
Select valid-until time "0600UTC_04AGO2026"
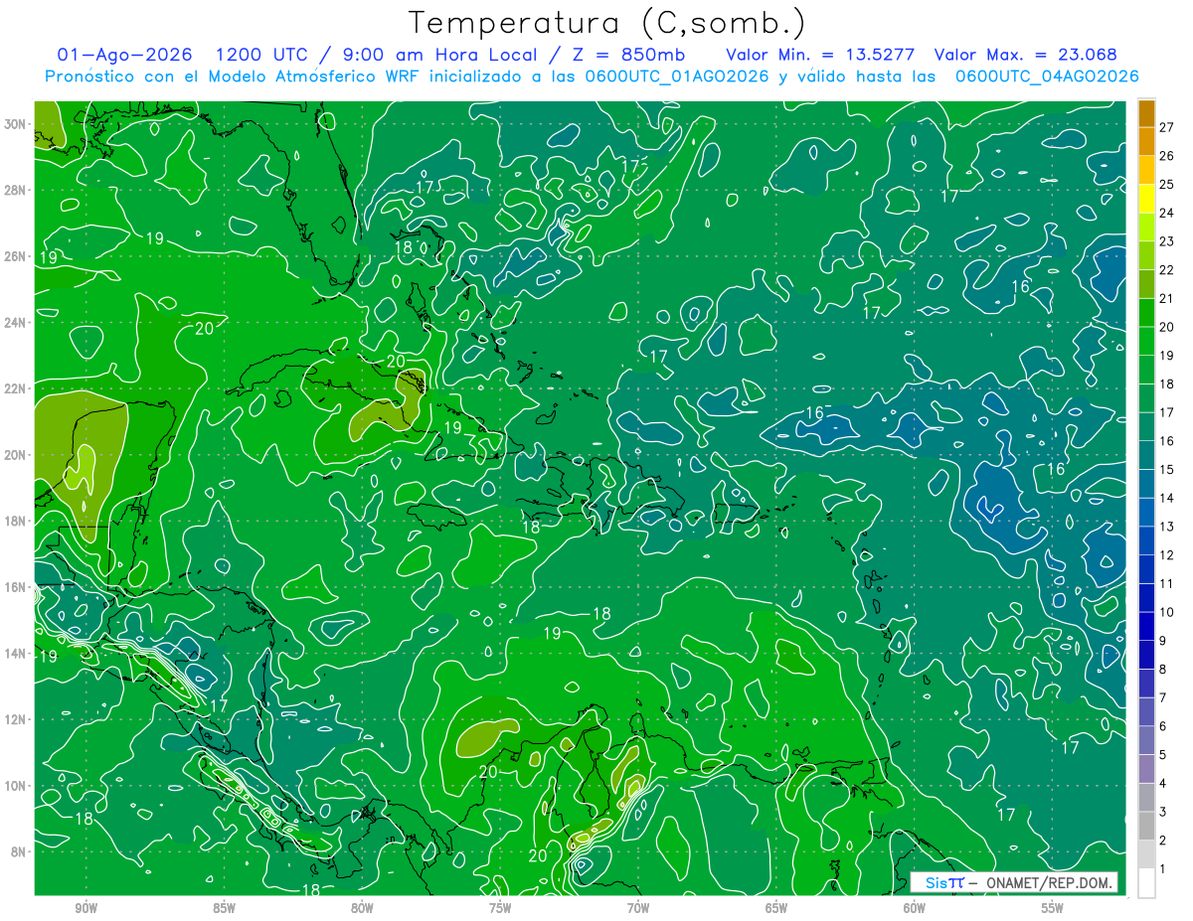(x=1047, y=77)
